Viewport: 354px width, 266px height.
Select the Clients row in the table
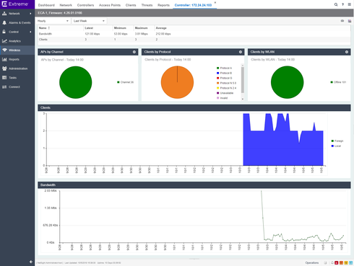[194, 40]
